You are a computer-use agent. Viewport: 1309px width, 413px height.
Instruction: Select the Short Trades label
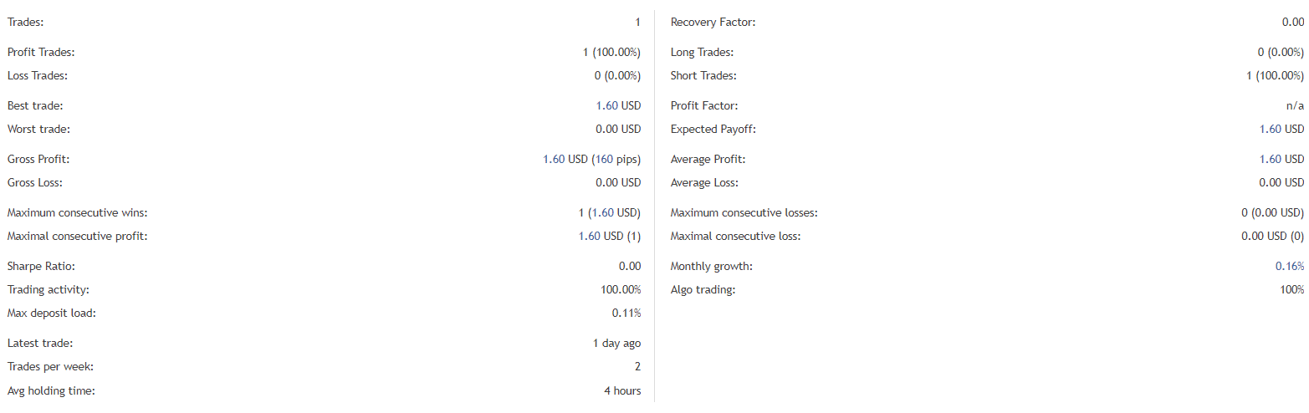click(x=703, y=76)
